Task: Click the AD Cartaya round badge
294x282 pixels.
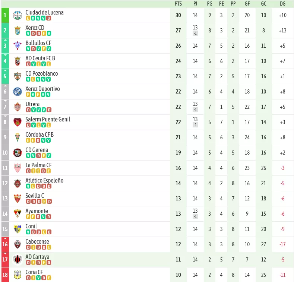Action: pyautogui.click(x=18, y=260)
